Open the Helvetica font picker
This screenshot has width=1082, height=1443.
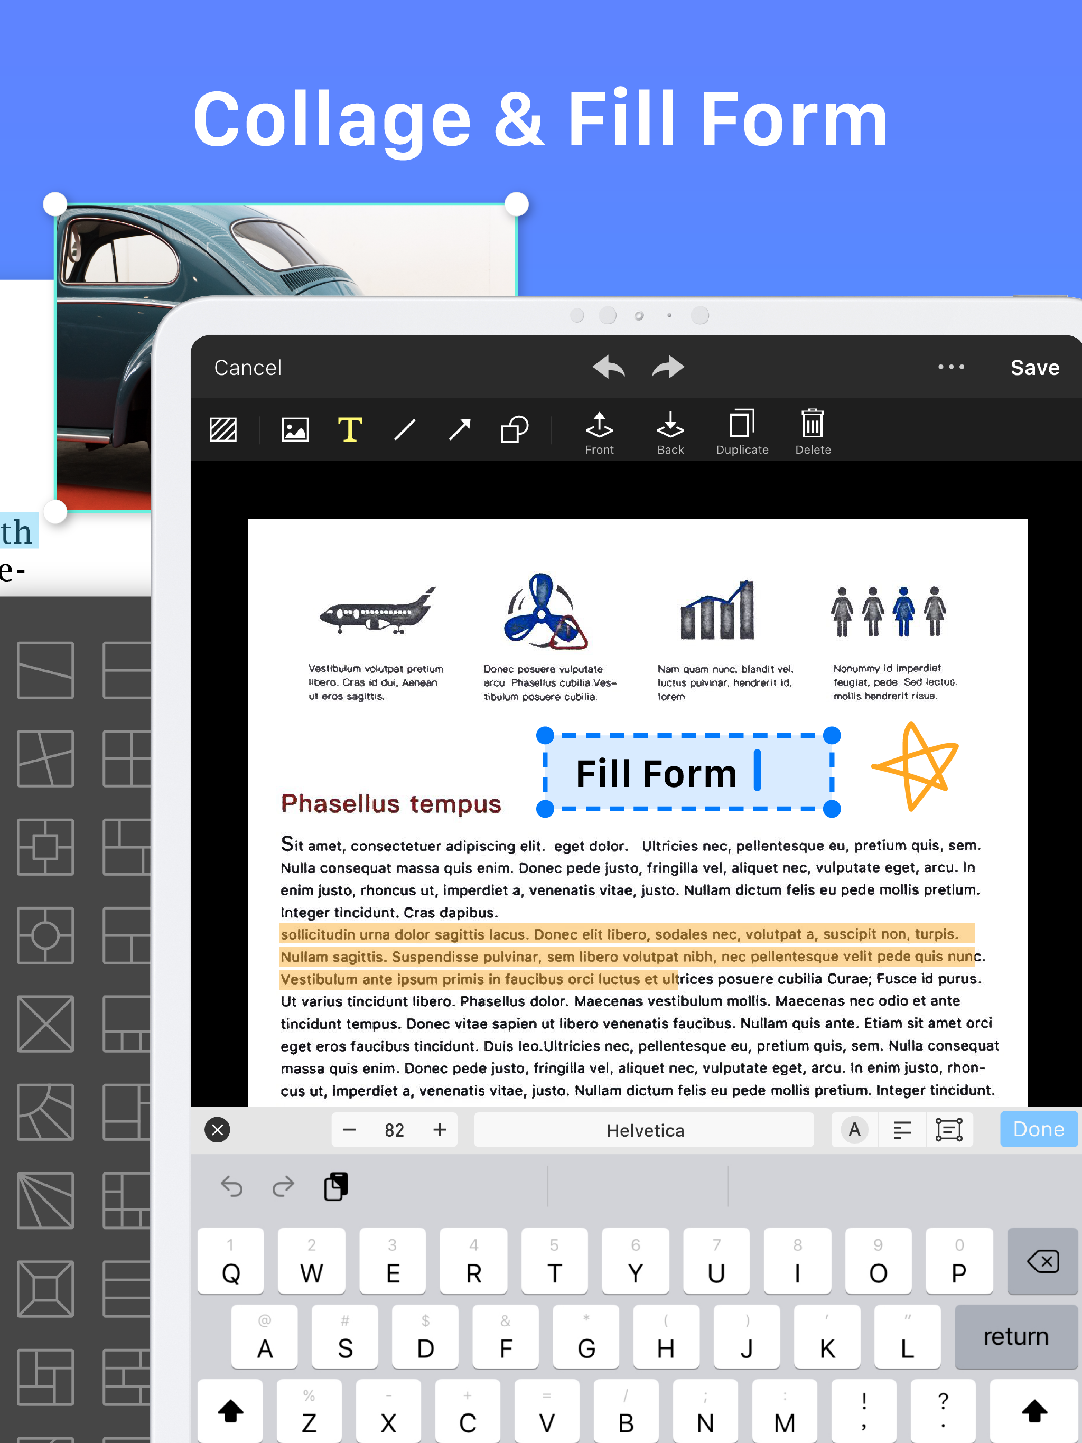644,1130
